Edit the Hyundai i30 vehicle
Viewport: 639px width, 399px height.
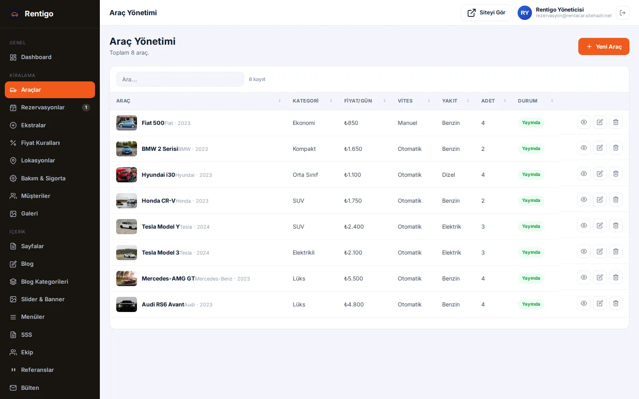pos(600,174)
